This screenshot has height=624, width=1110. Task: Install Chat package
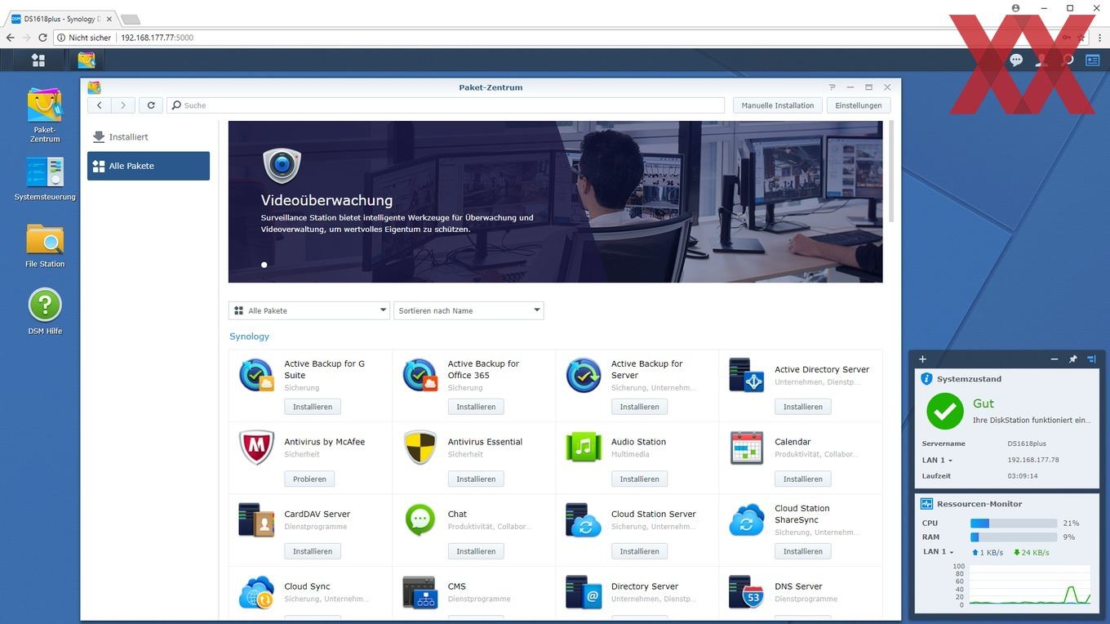tap(476, 551)
